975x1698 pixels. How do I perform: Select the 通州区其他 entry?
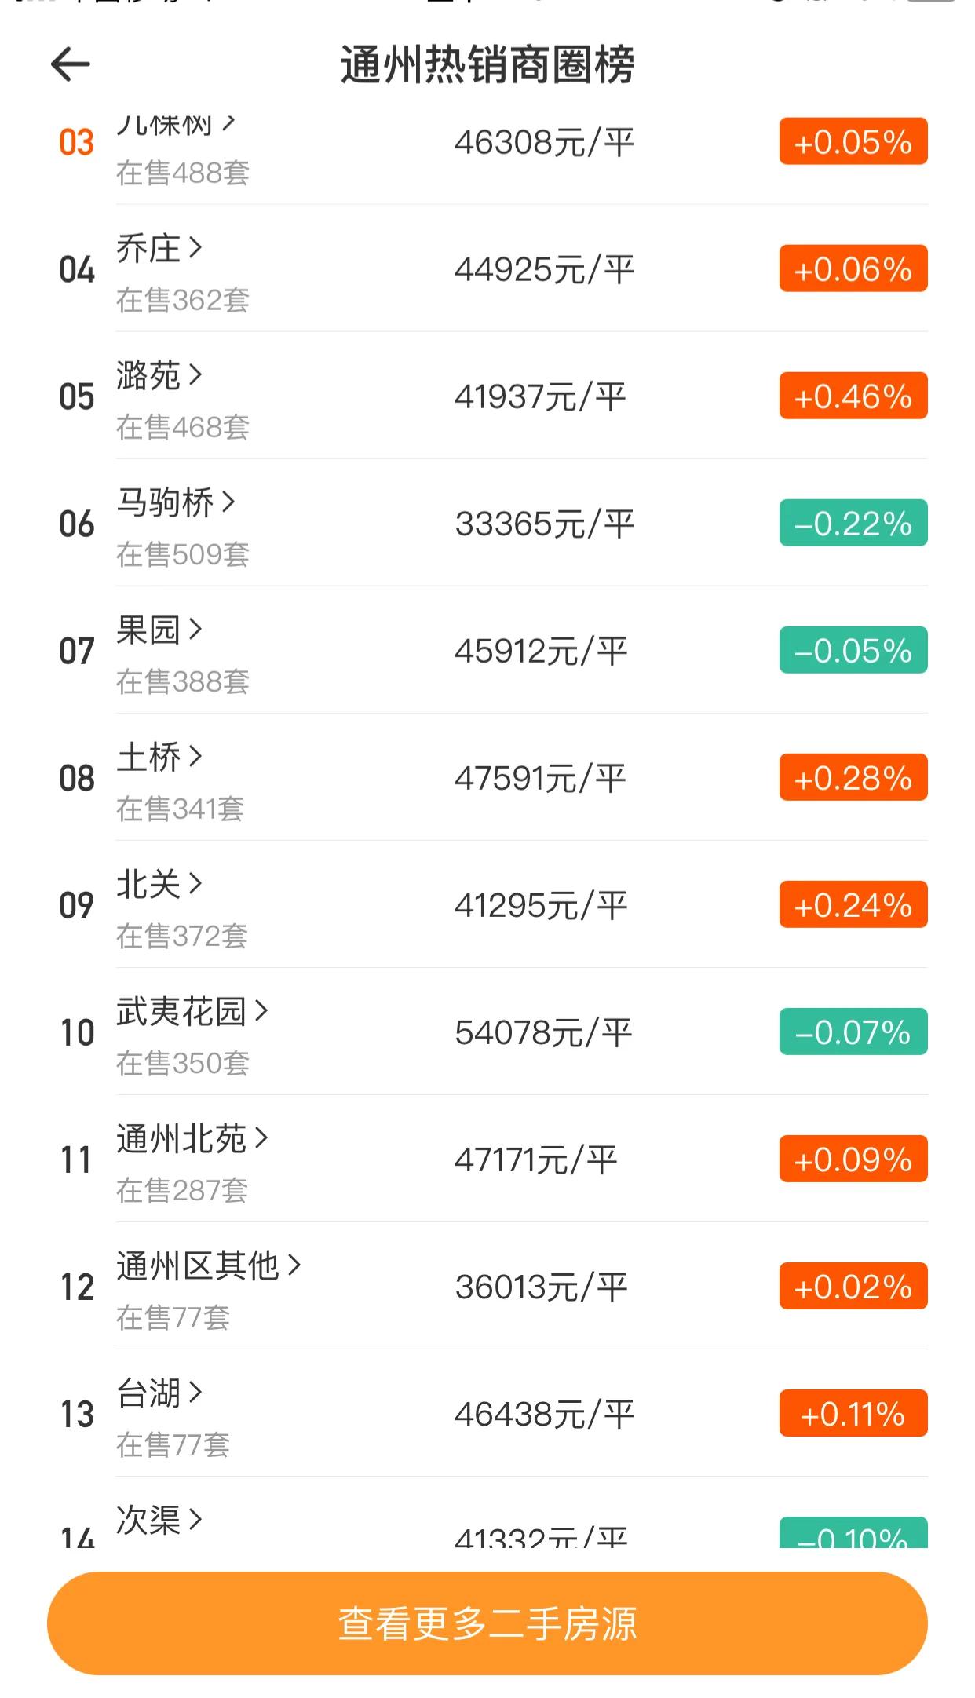198,1266
